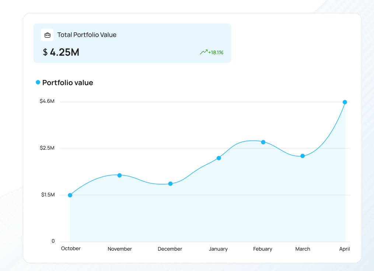Click the November x-axis label
Viewport: 374px width, 271px height.
click(x=120, y=249)
